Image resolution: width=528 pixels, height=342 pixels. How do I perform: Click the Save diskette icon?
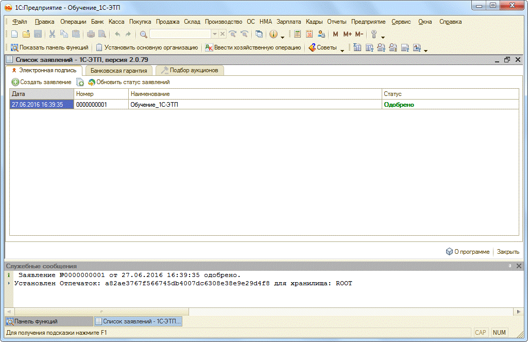click(x=38, y=34)
